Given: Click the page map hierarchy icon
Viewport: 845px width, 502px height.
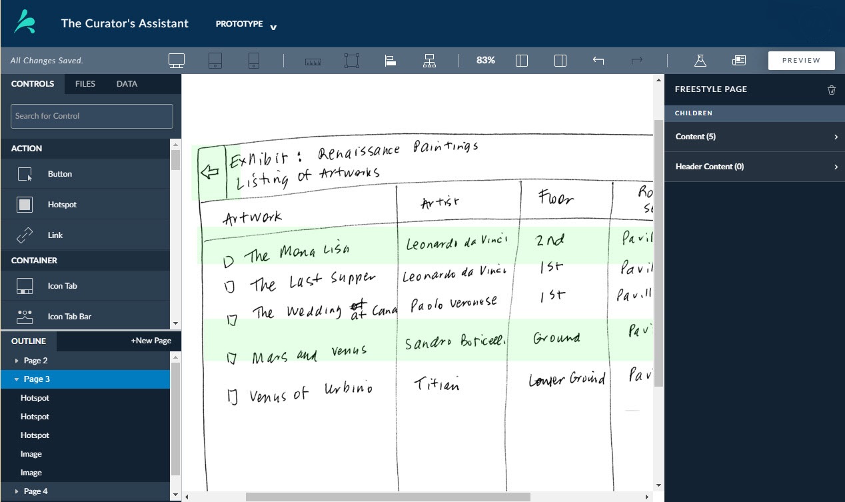Looking at the screenshot, I should [x=429, y=61].
